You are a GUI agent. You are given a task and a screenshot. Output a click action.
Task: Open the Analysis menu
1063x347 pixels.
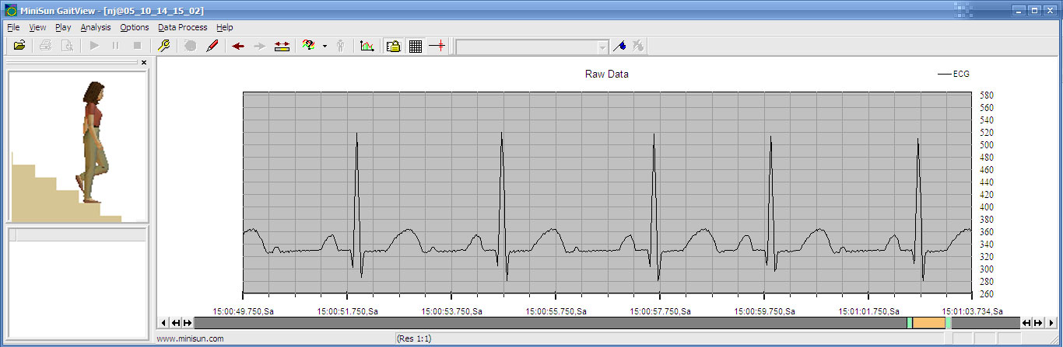point(96,27)
